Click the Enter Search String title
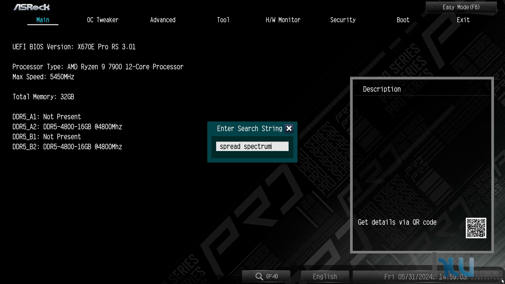The height and width of the screenshot is (284, 505). click(x=250, y=129)
